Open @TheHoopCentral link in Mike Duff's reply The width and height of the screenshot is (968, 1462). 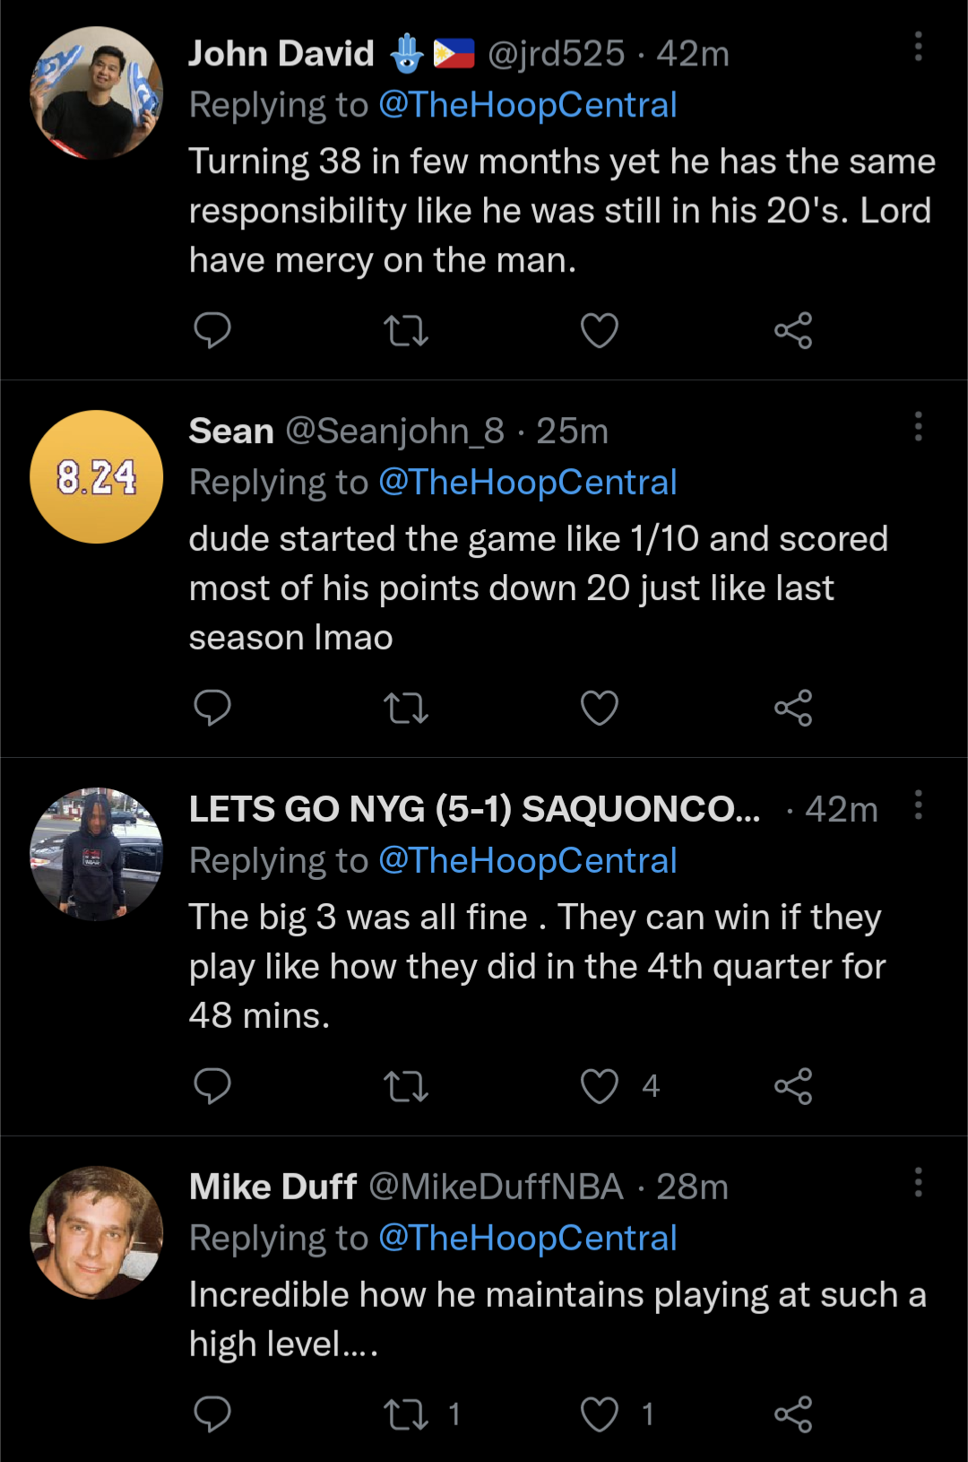(x=527, y=1239)
